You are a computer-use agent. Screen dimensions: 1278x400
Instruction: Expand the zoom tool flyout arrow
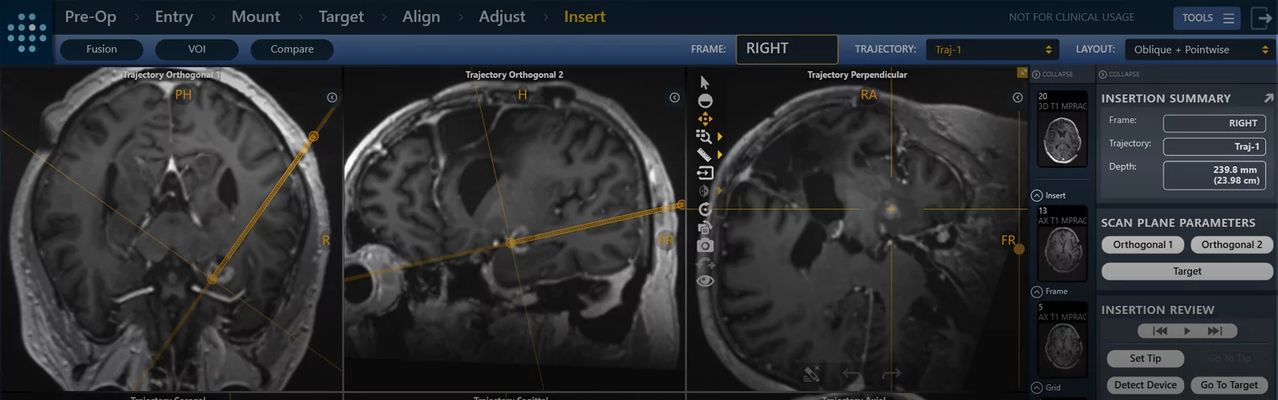tap(719, 137)
